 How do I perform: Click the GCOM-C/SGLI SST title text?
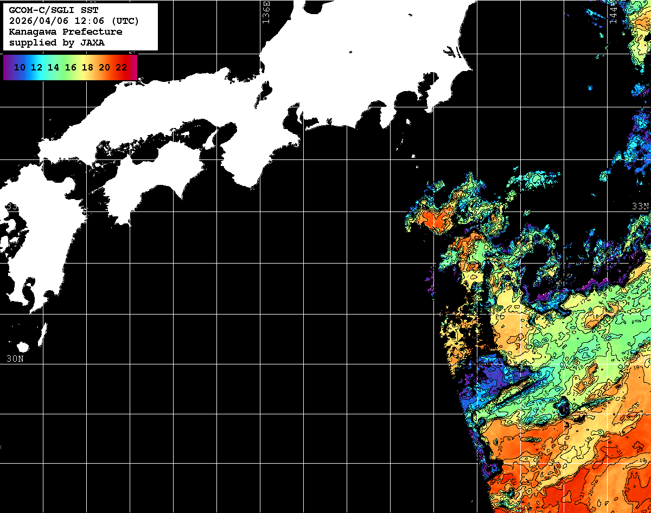[44, 10]
